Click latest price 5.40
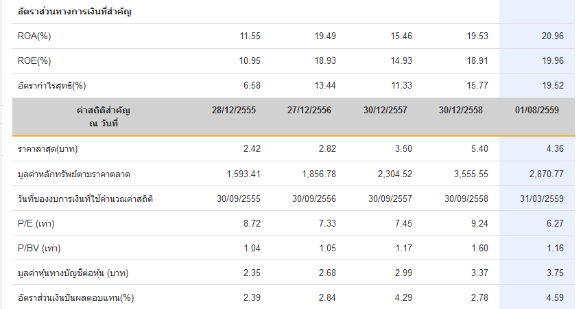The image size is (583, 309). (x=479, y=149)
